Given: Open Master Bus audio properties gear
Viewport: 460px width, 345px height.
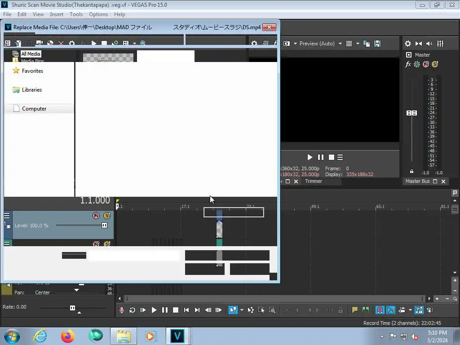Looking at the screenshot, I should [408, 44].
